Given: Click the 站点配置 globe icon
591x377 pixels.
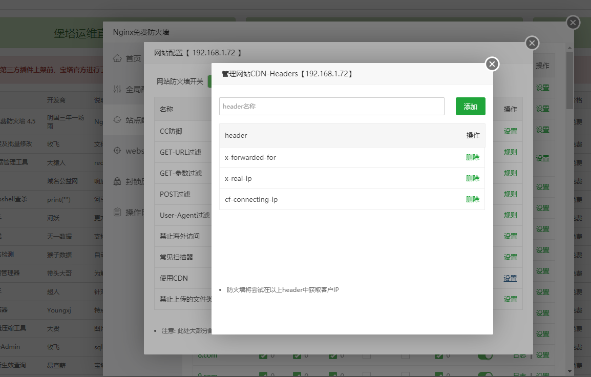Looking at the screenshot, I should pos(117,120).
